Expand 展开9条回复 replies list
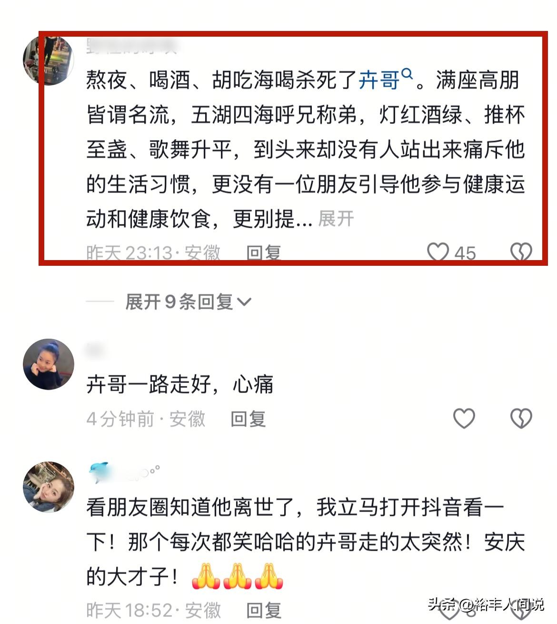 [x=188, y=302]
